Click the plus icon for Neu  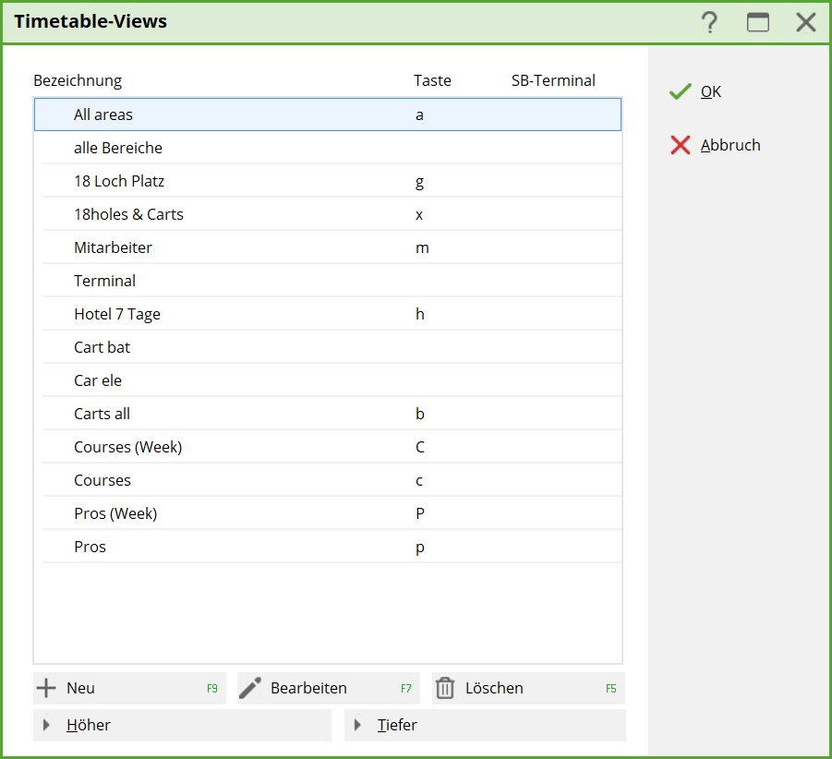45,688
